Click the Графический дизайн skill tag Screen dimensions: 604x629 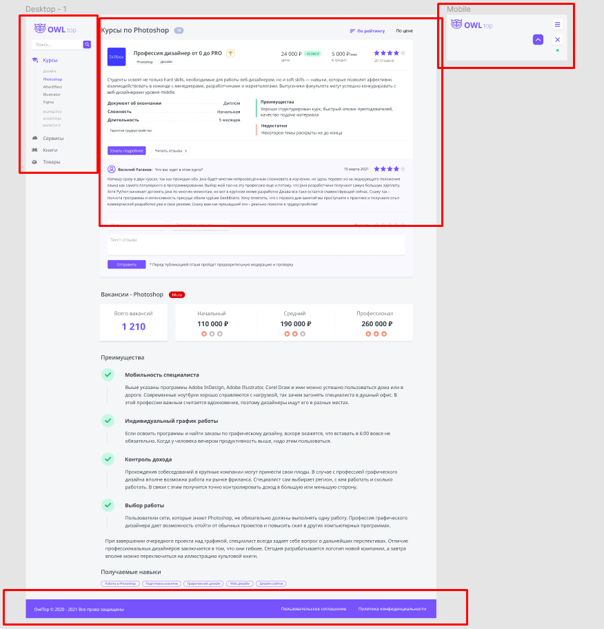[x=203, y=583]
